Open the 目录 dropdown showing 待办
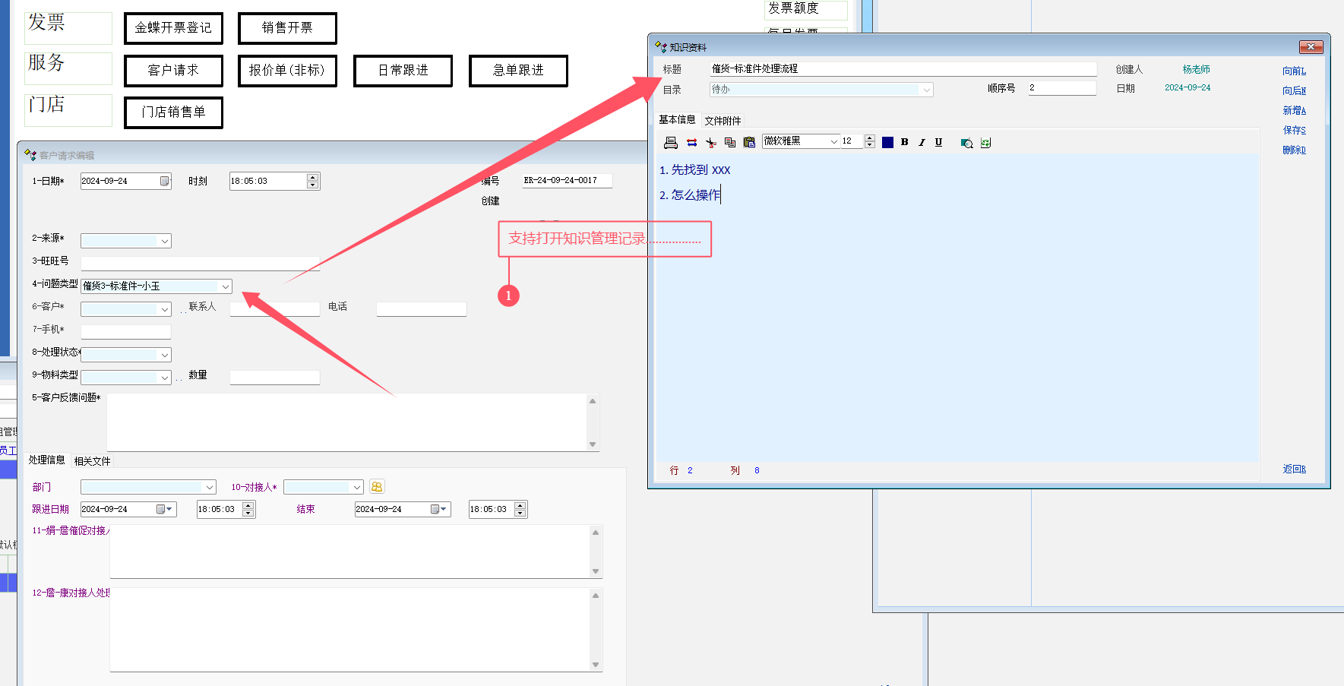1344x686 pixels. (x=926, y=90)
